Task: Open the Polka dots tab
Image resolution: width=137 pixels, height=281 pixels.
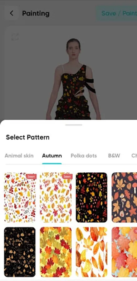Action: 84,156
